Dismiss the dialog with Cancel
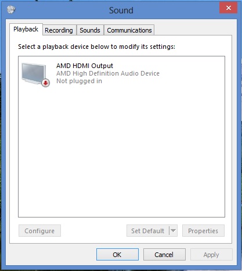This screenshot has height=271, width=242. 164,255
